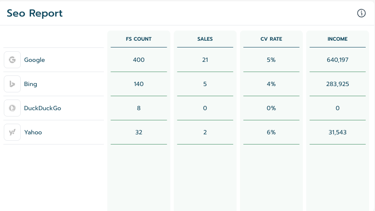Click the CV RATE column header
Image resolution: width=375 pixels, height=211 pixels.
tap(271, 39)
